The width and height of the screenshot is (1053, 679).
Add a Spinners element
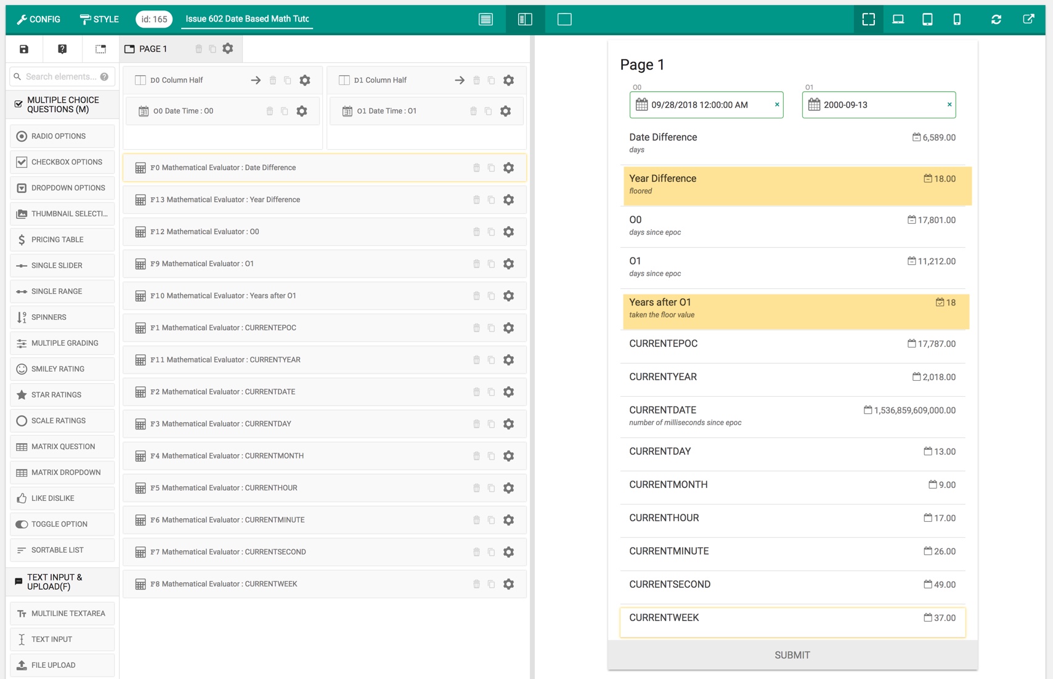click(x=62, y=317)
